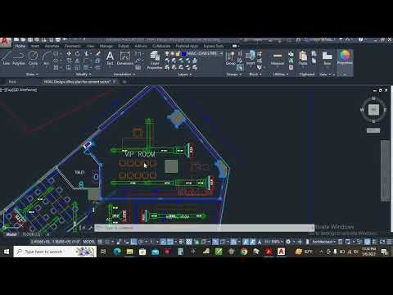Click the Mirror tool in Modify panel

[x=78, y=61]
